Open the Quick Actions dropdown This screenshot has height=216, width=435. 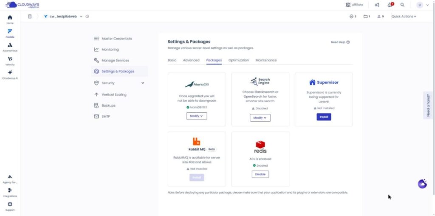tap(404, 17)
